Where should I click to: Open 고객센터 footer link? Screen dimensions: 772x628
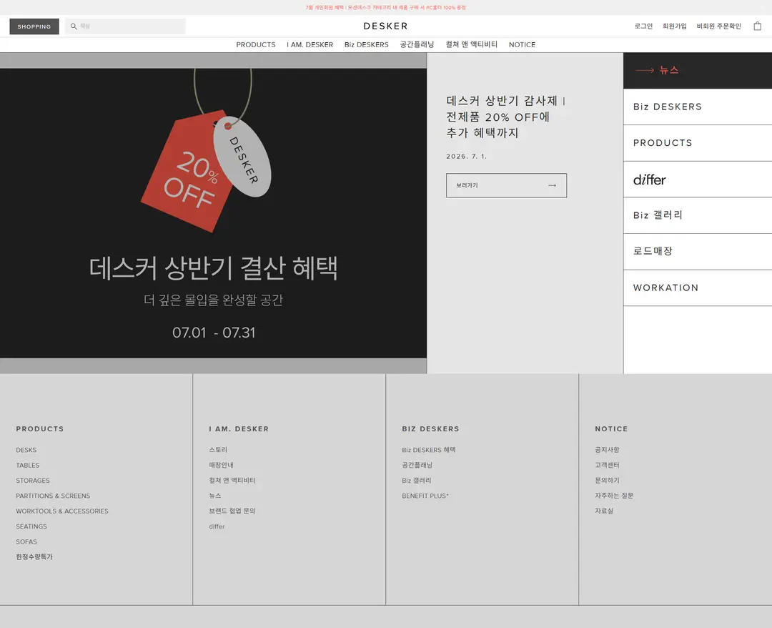point(607,465)
